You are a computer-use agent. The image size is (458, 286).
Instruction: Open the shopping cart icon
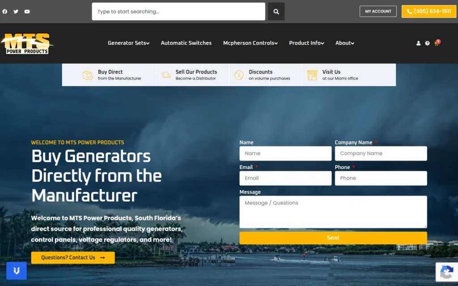pyautogui.click(x=437, y=43)
